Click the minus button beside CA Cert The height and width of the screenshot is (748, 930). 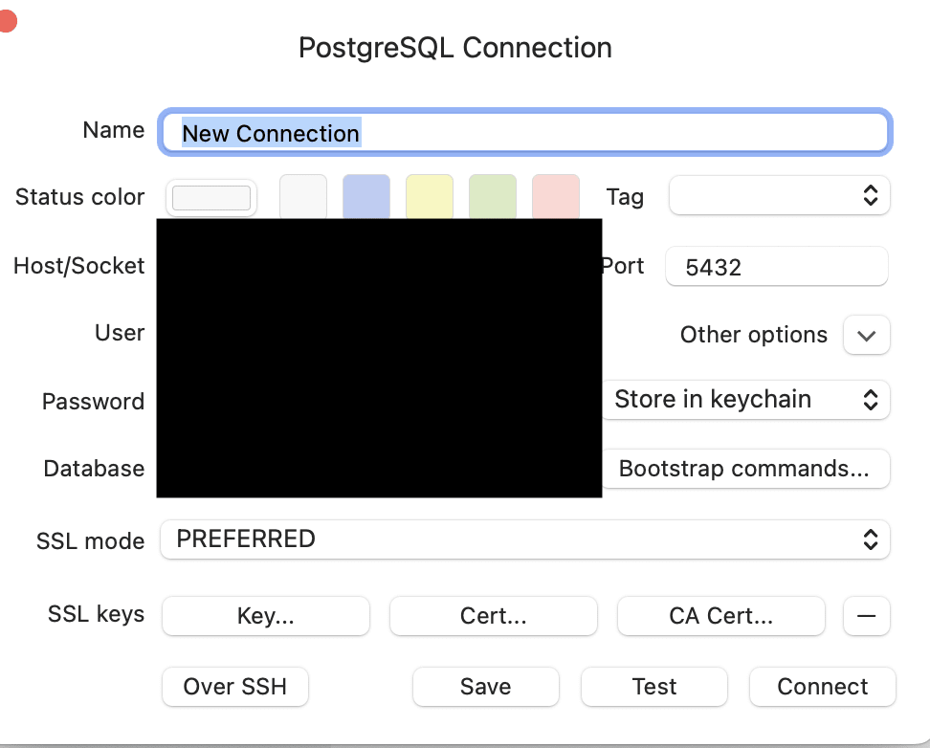coord(867,616)
